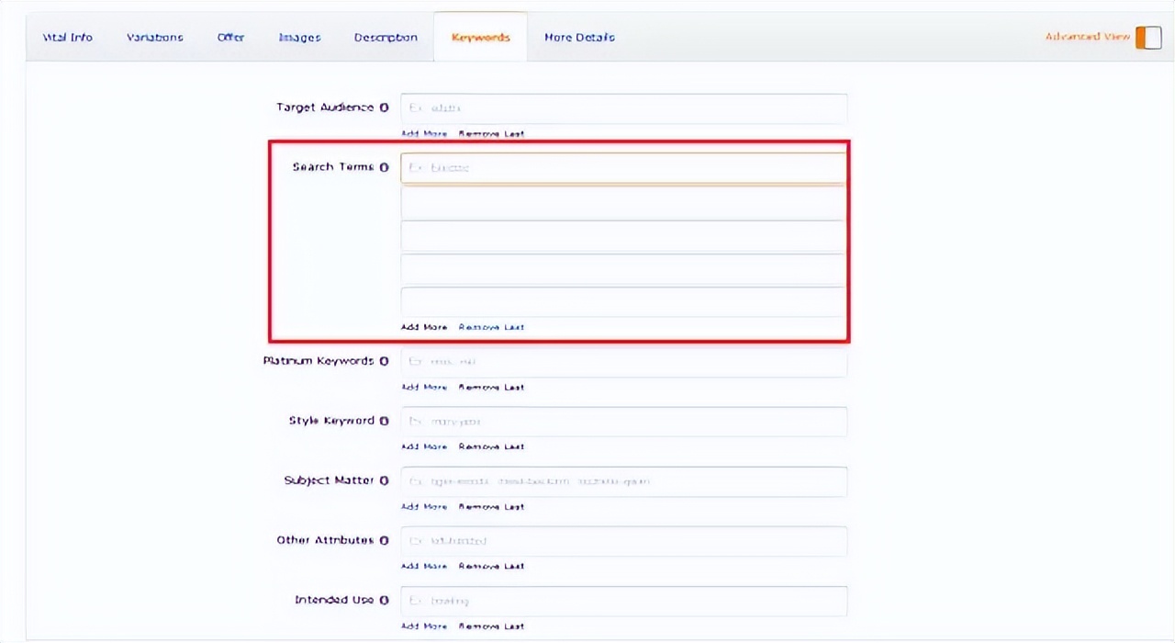Switch to the Vital Info tab
1175x643 pixels.
tap(68, 38)
